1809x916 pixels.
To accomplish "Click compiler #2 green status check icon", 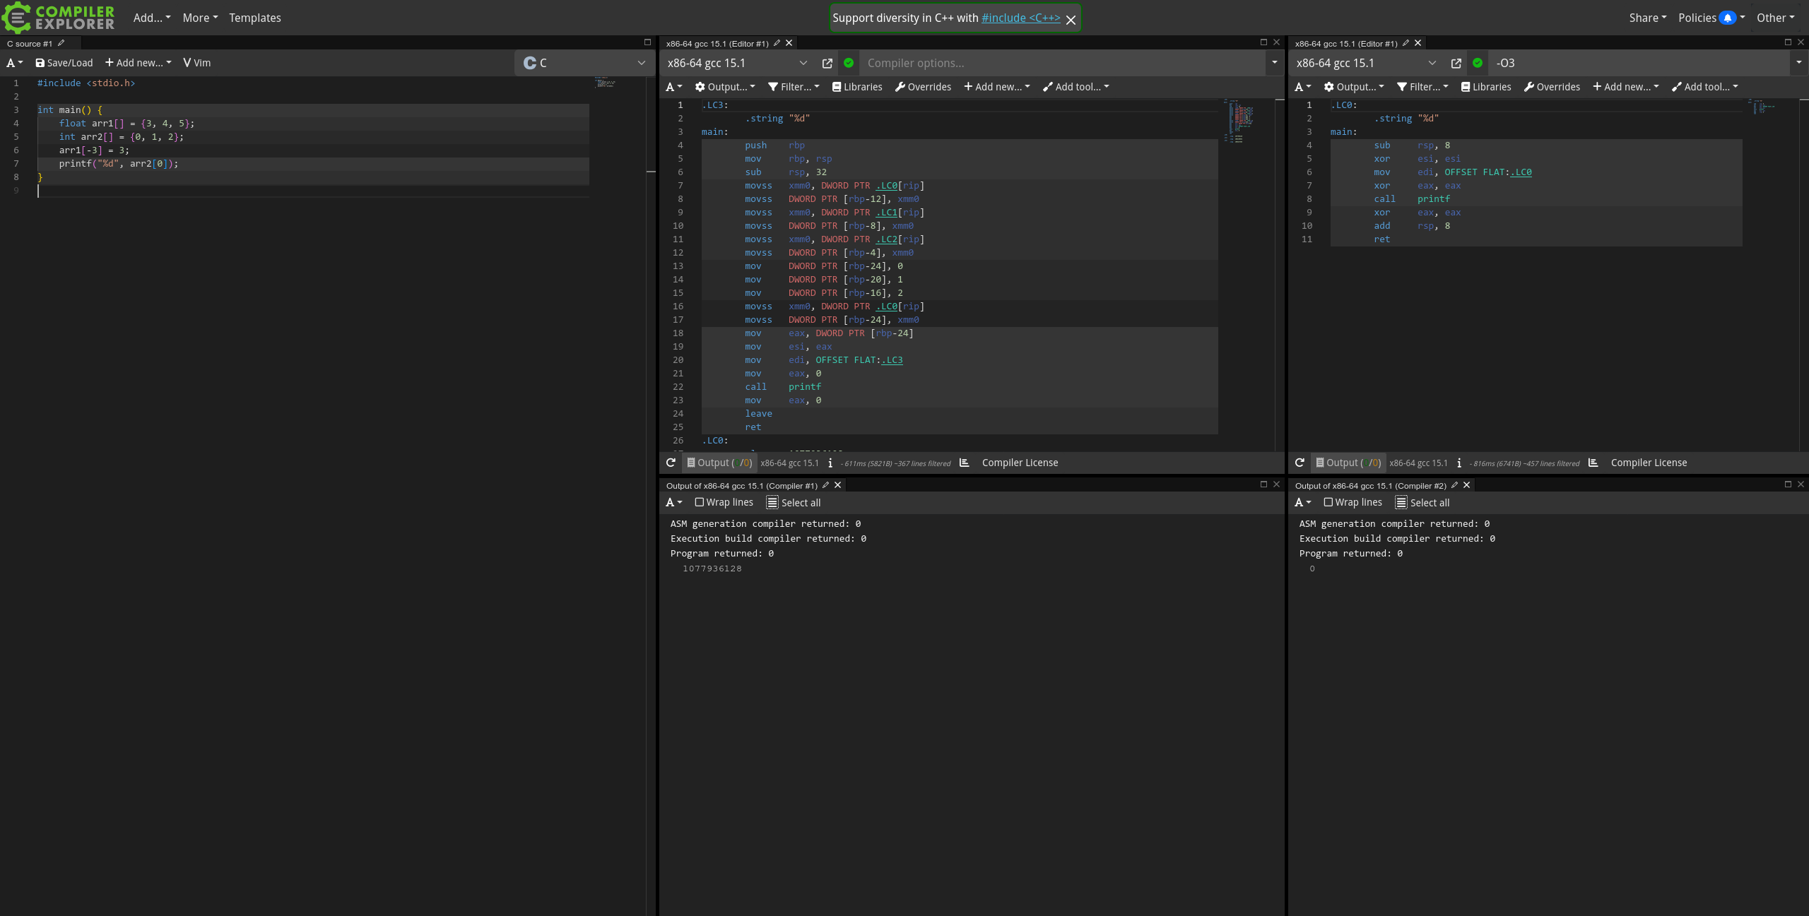I will tap(1478, 63).
